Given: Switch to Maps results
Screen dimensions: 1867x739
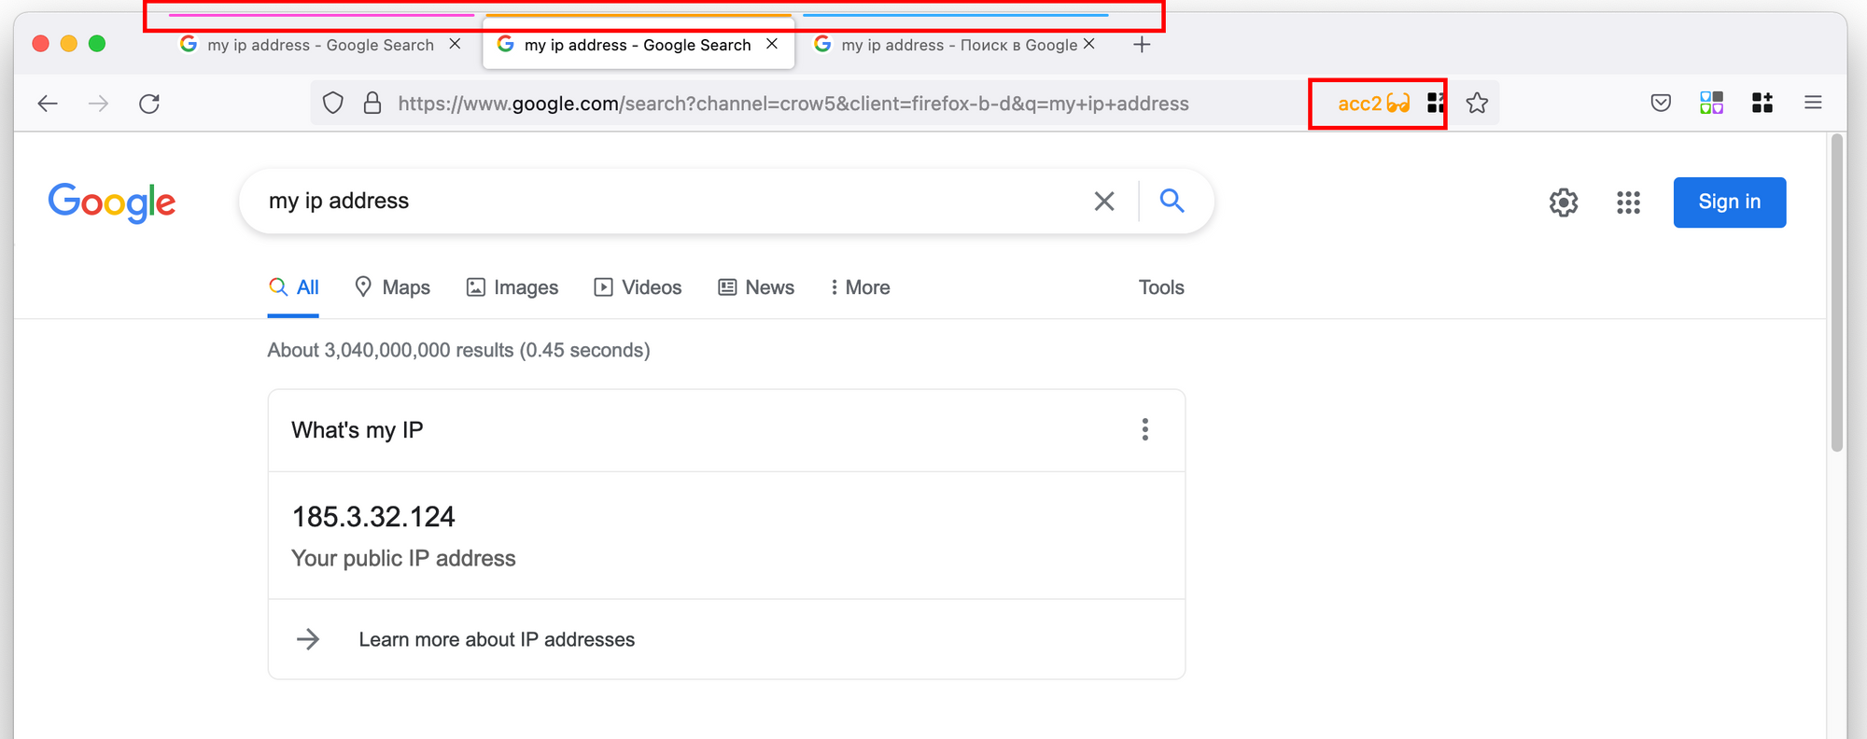Looking at the screenshot, I should tap(393, 287).
